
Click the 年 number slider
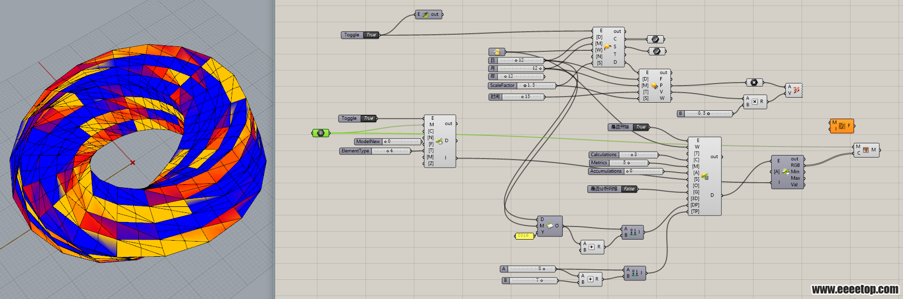(x=516, y=77)
